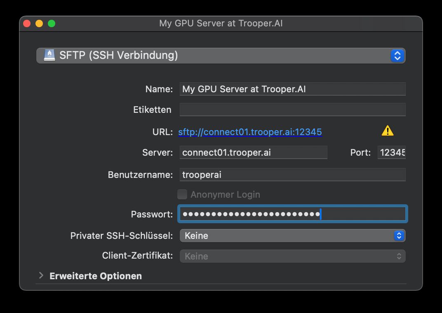Click the yellow warning triangle icon
442x313 pixels.
(x=387, y=131)
